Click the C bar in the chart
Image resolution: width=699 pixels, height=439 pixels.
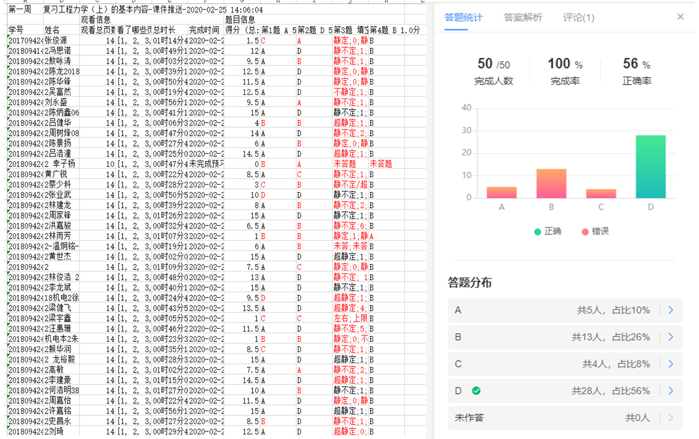tap(601, 194)
